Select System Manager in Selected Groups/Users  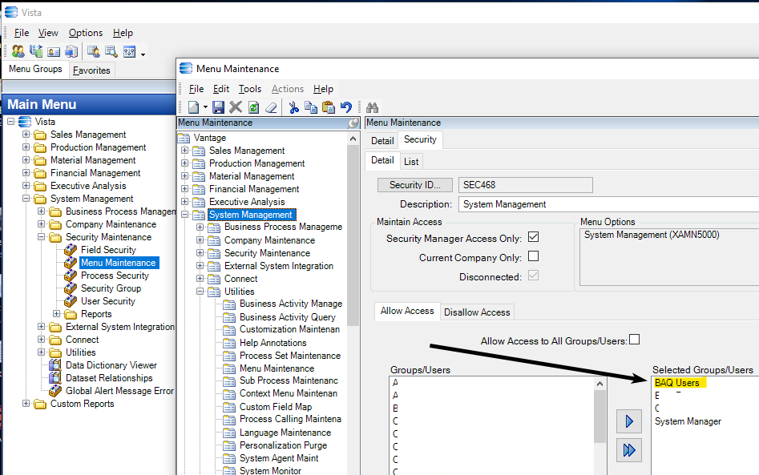688,421
